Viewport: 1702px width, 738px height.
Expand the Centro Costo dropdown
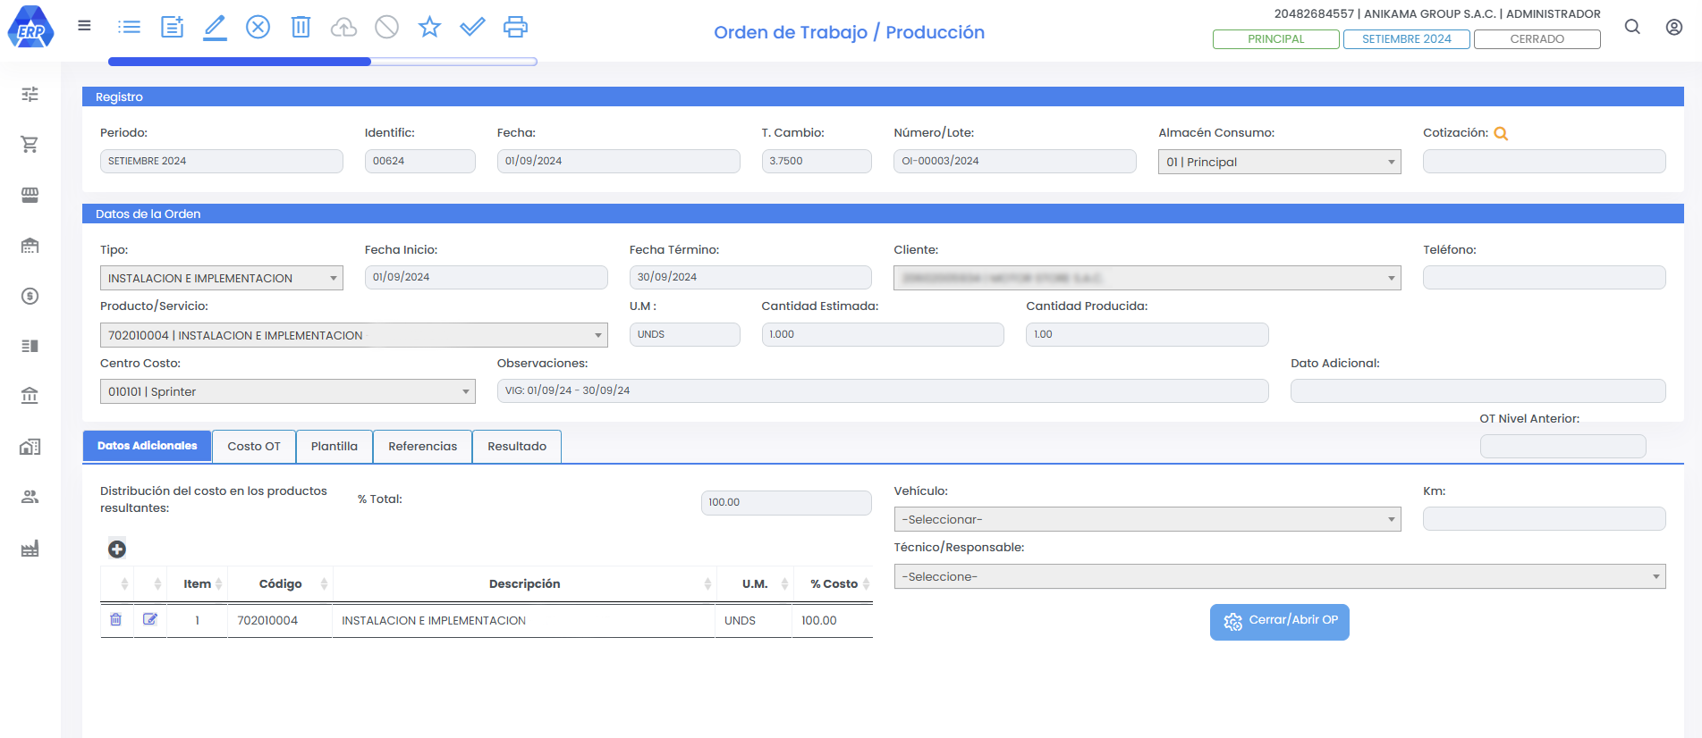[x=287, y=391]
